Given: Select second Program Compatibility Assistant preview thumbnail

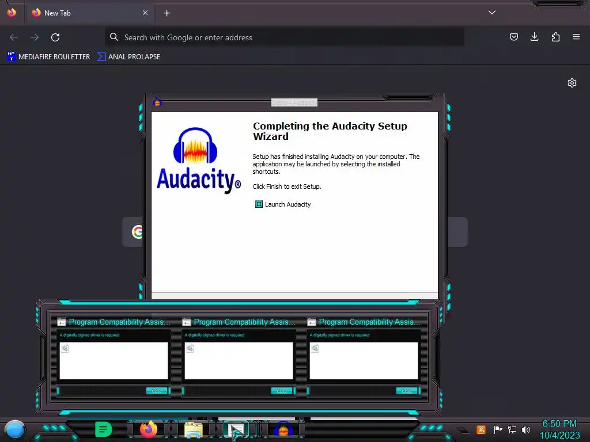Looking at the screenshot, I should (239, 356).
